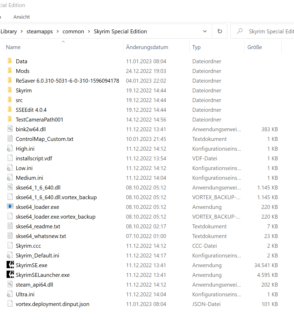294x332 pixels.
Task: Select the High.ini config file icon
Action: (10, 149)
